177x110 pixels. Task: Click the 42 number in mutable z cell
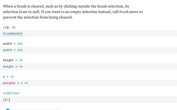point(26,83)
